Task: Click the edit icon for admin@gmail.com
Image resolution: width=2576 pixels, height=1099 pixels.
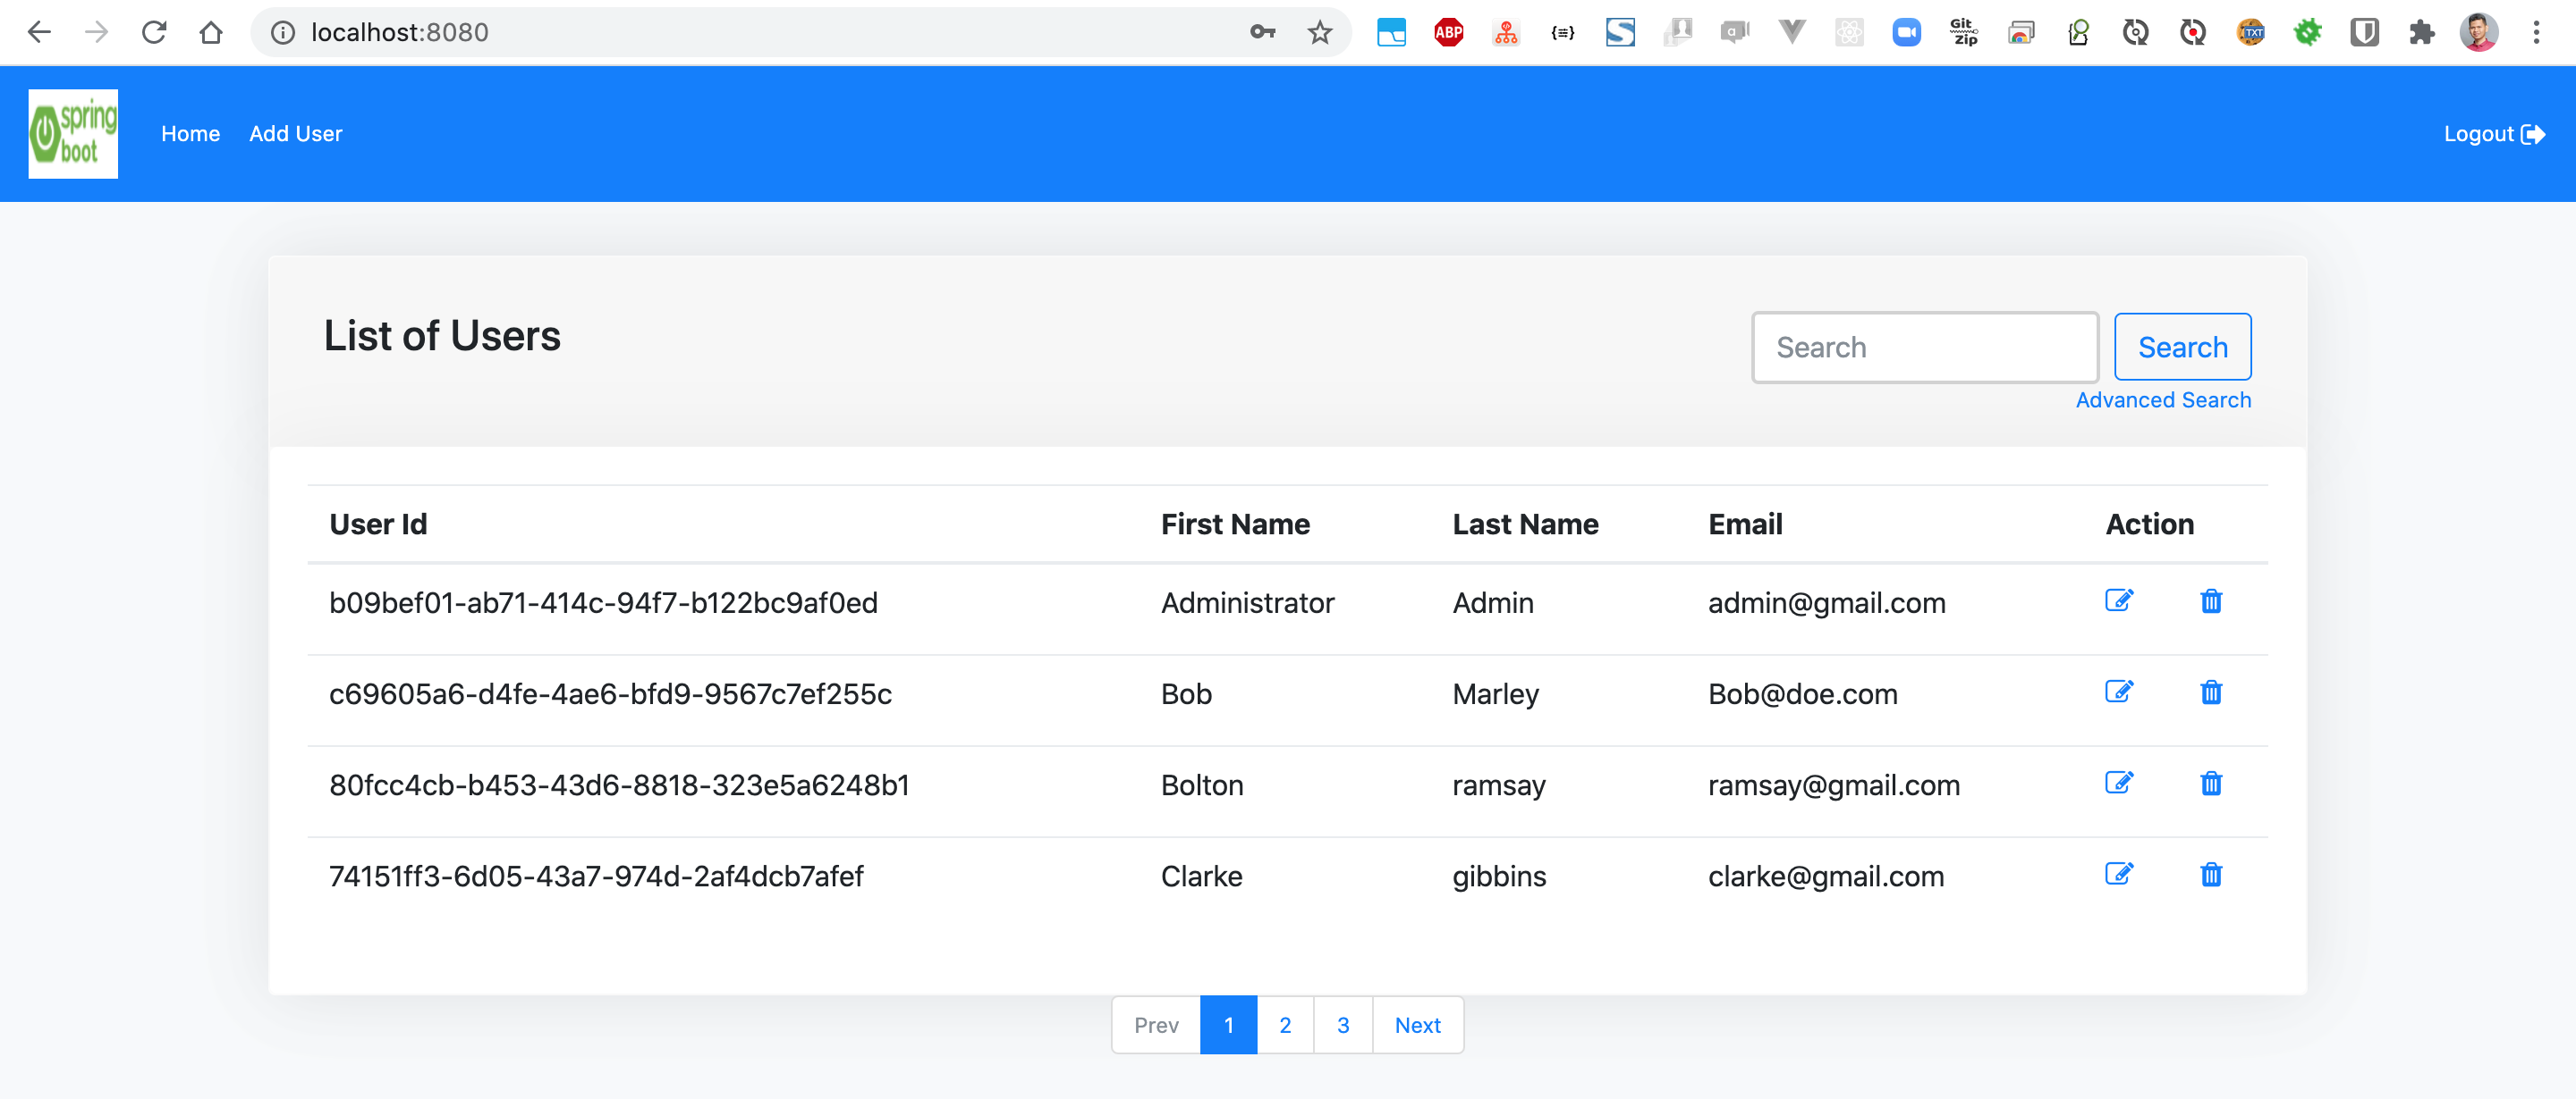Action: 2118,601
